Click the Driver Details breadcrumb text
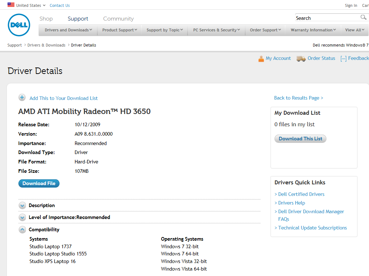This screenshot has width=369, height=276. [84, 45]
